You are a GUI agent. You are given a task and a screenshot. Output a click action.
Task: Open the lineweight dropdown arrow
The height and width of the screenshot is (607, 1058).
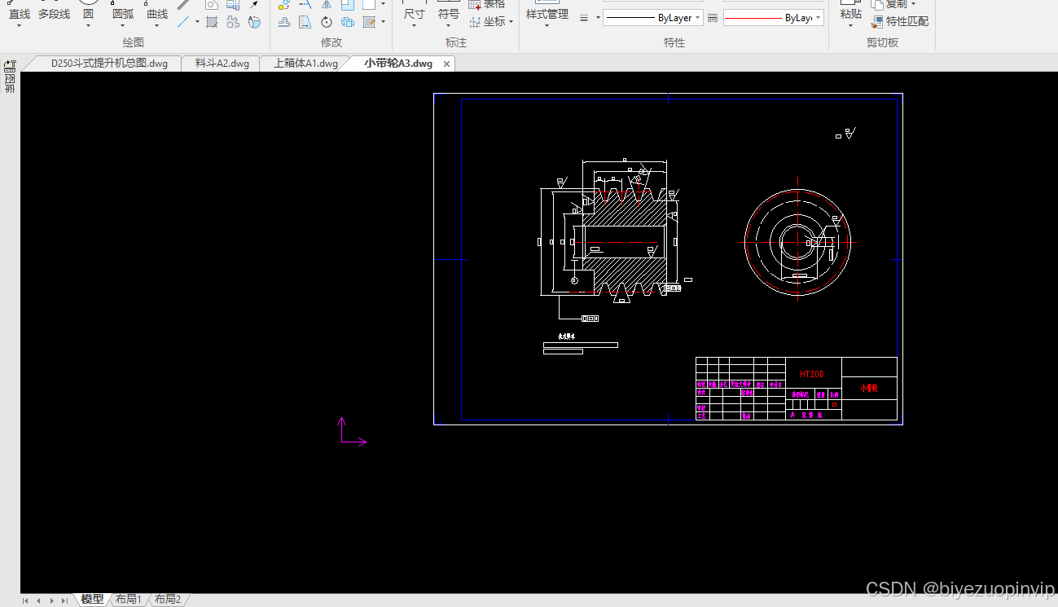(x=598, y=18)
